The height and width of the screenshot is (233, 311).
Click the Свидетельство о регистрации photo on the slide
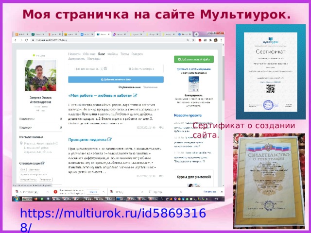coord(269,181)
